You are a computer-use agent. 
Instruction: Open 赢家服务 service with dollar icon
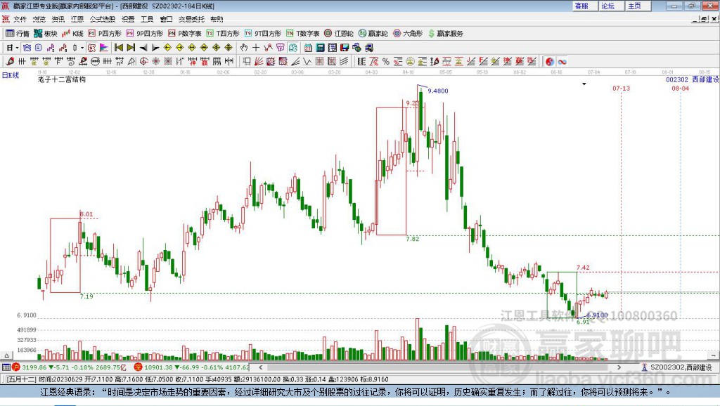pyautogui.click(x=445, y=34)
